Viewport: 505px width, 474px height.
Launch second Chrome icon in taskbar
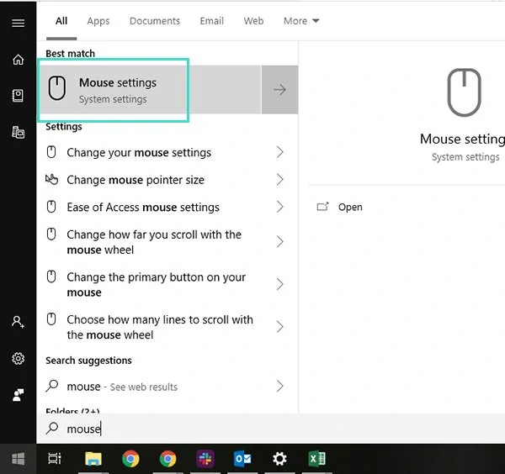point(167,459)
